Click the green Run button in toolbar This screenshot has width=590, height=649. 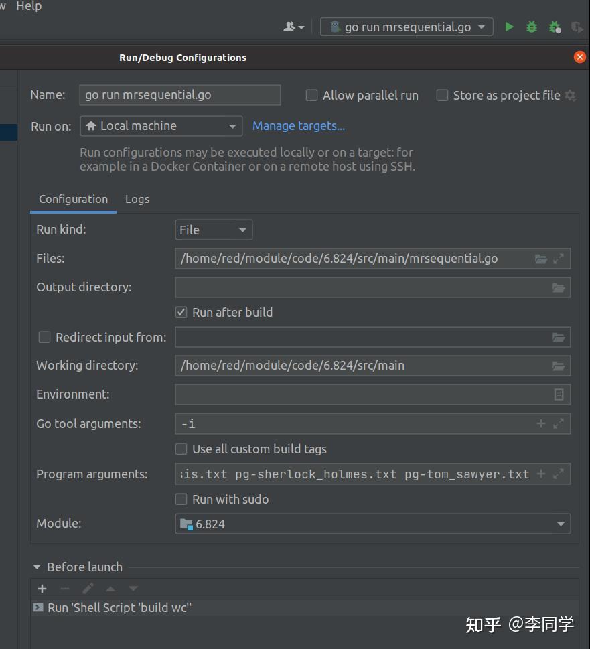coord(510,27)
